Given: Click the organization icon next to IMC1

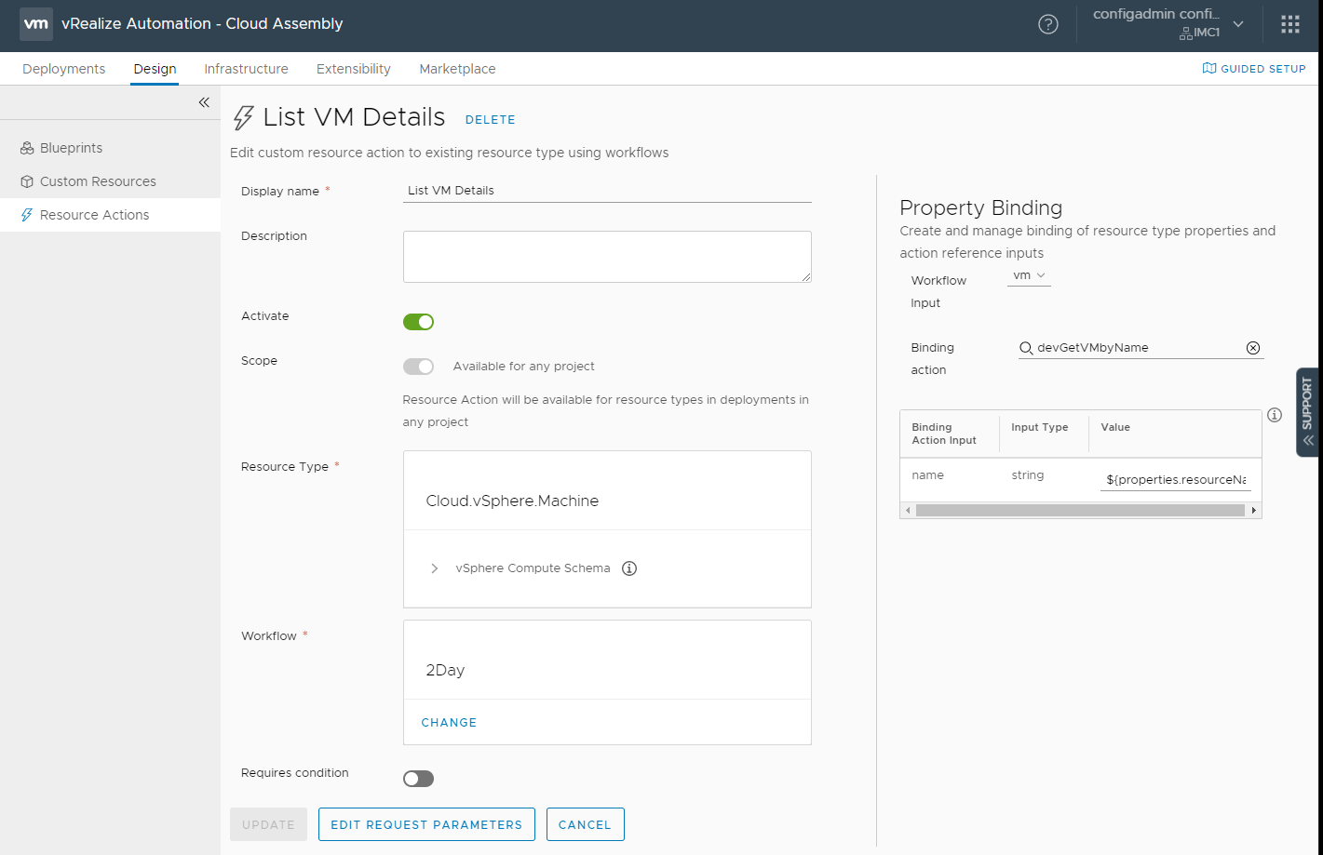Looking at the screenshot, I should [1185, 33].
